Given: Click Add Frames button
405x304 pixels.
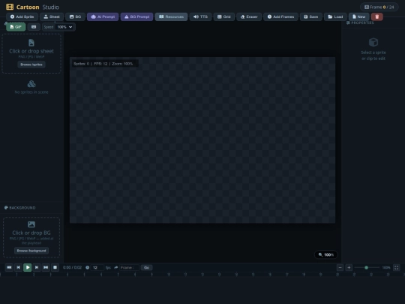Looking at the screenshot, I should tap(280, 17).
